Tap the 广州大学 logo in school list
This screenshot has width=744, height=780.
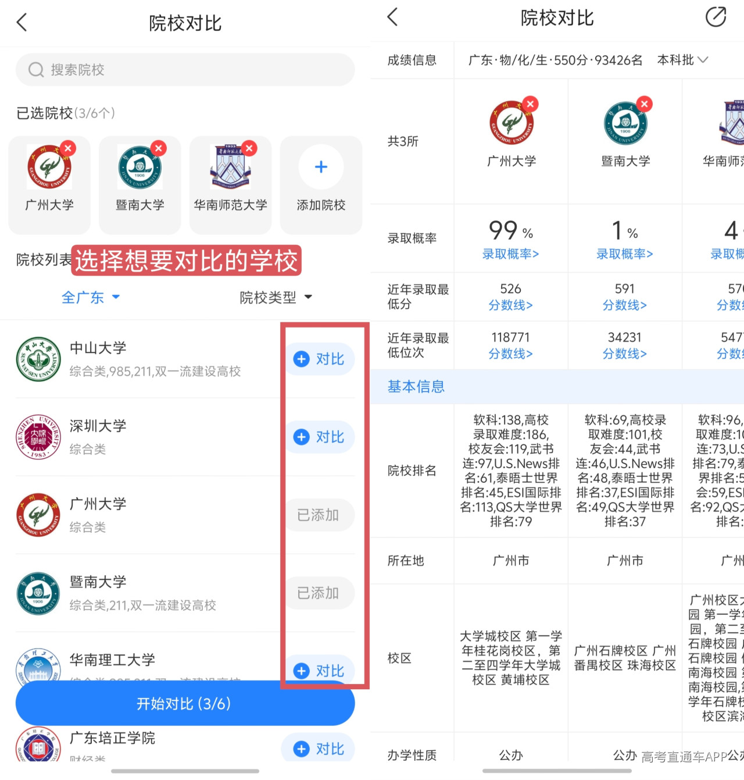(38, 515)
